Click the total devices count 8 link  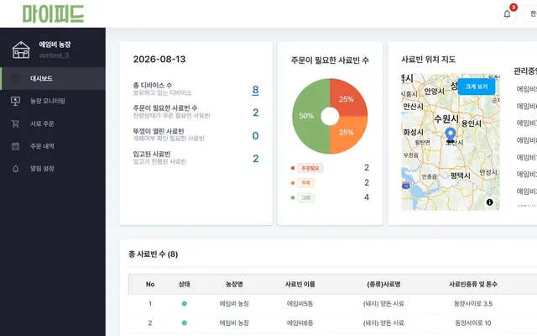(255, 90)
